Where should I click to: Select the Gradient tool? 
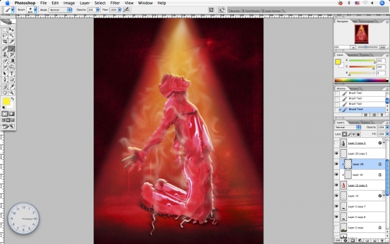point(12,61)
